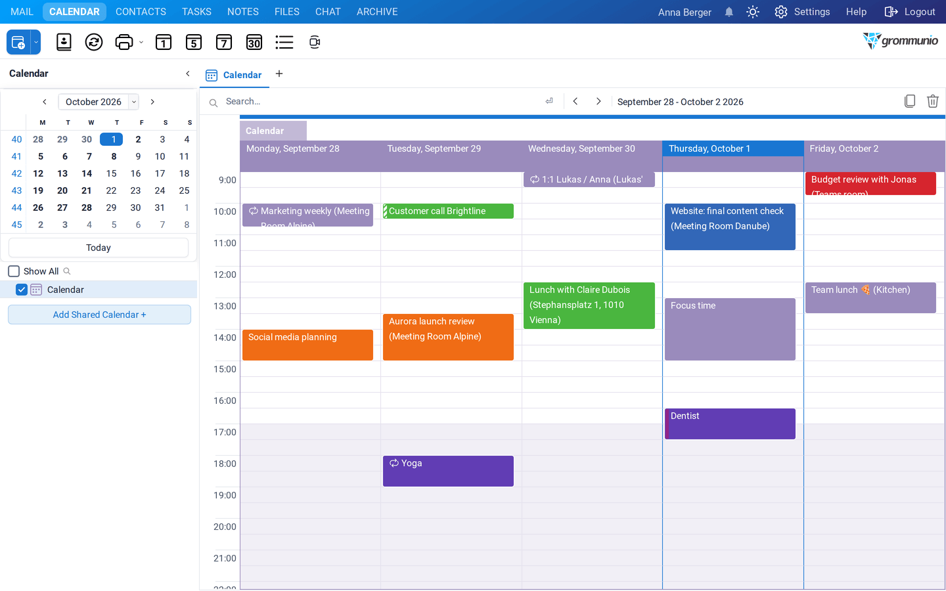
Task: Click Add Shared Calendar + button
Action: tap(99, 315)
